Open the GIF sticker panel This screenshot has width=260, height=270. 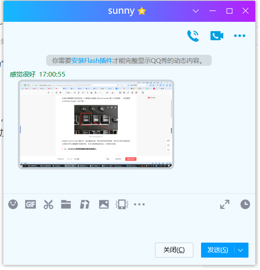30,205
